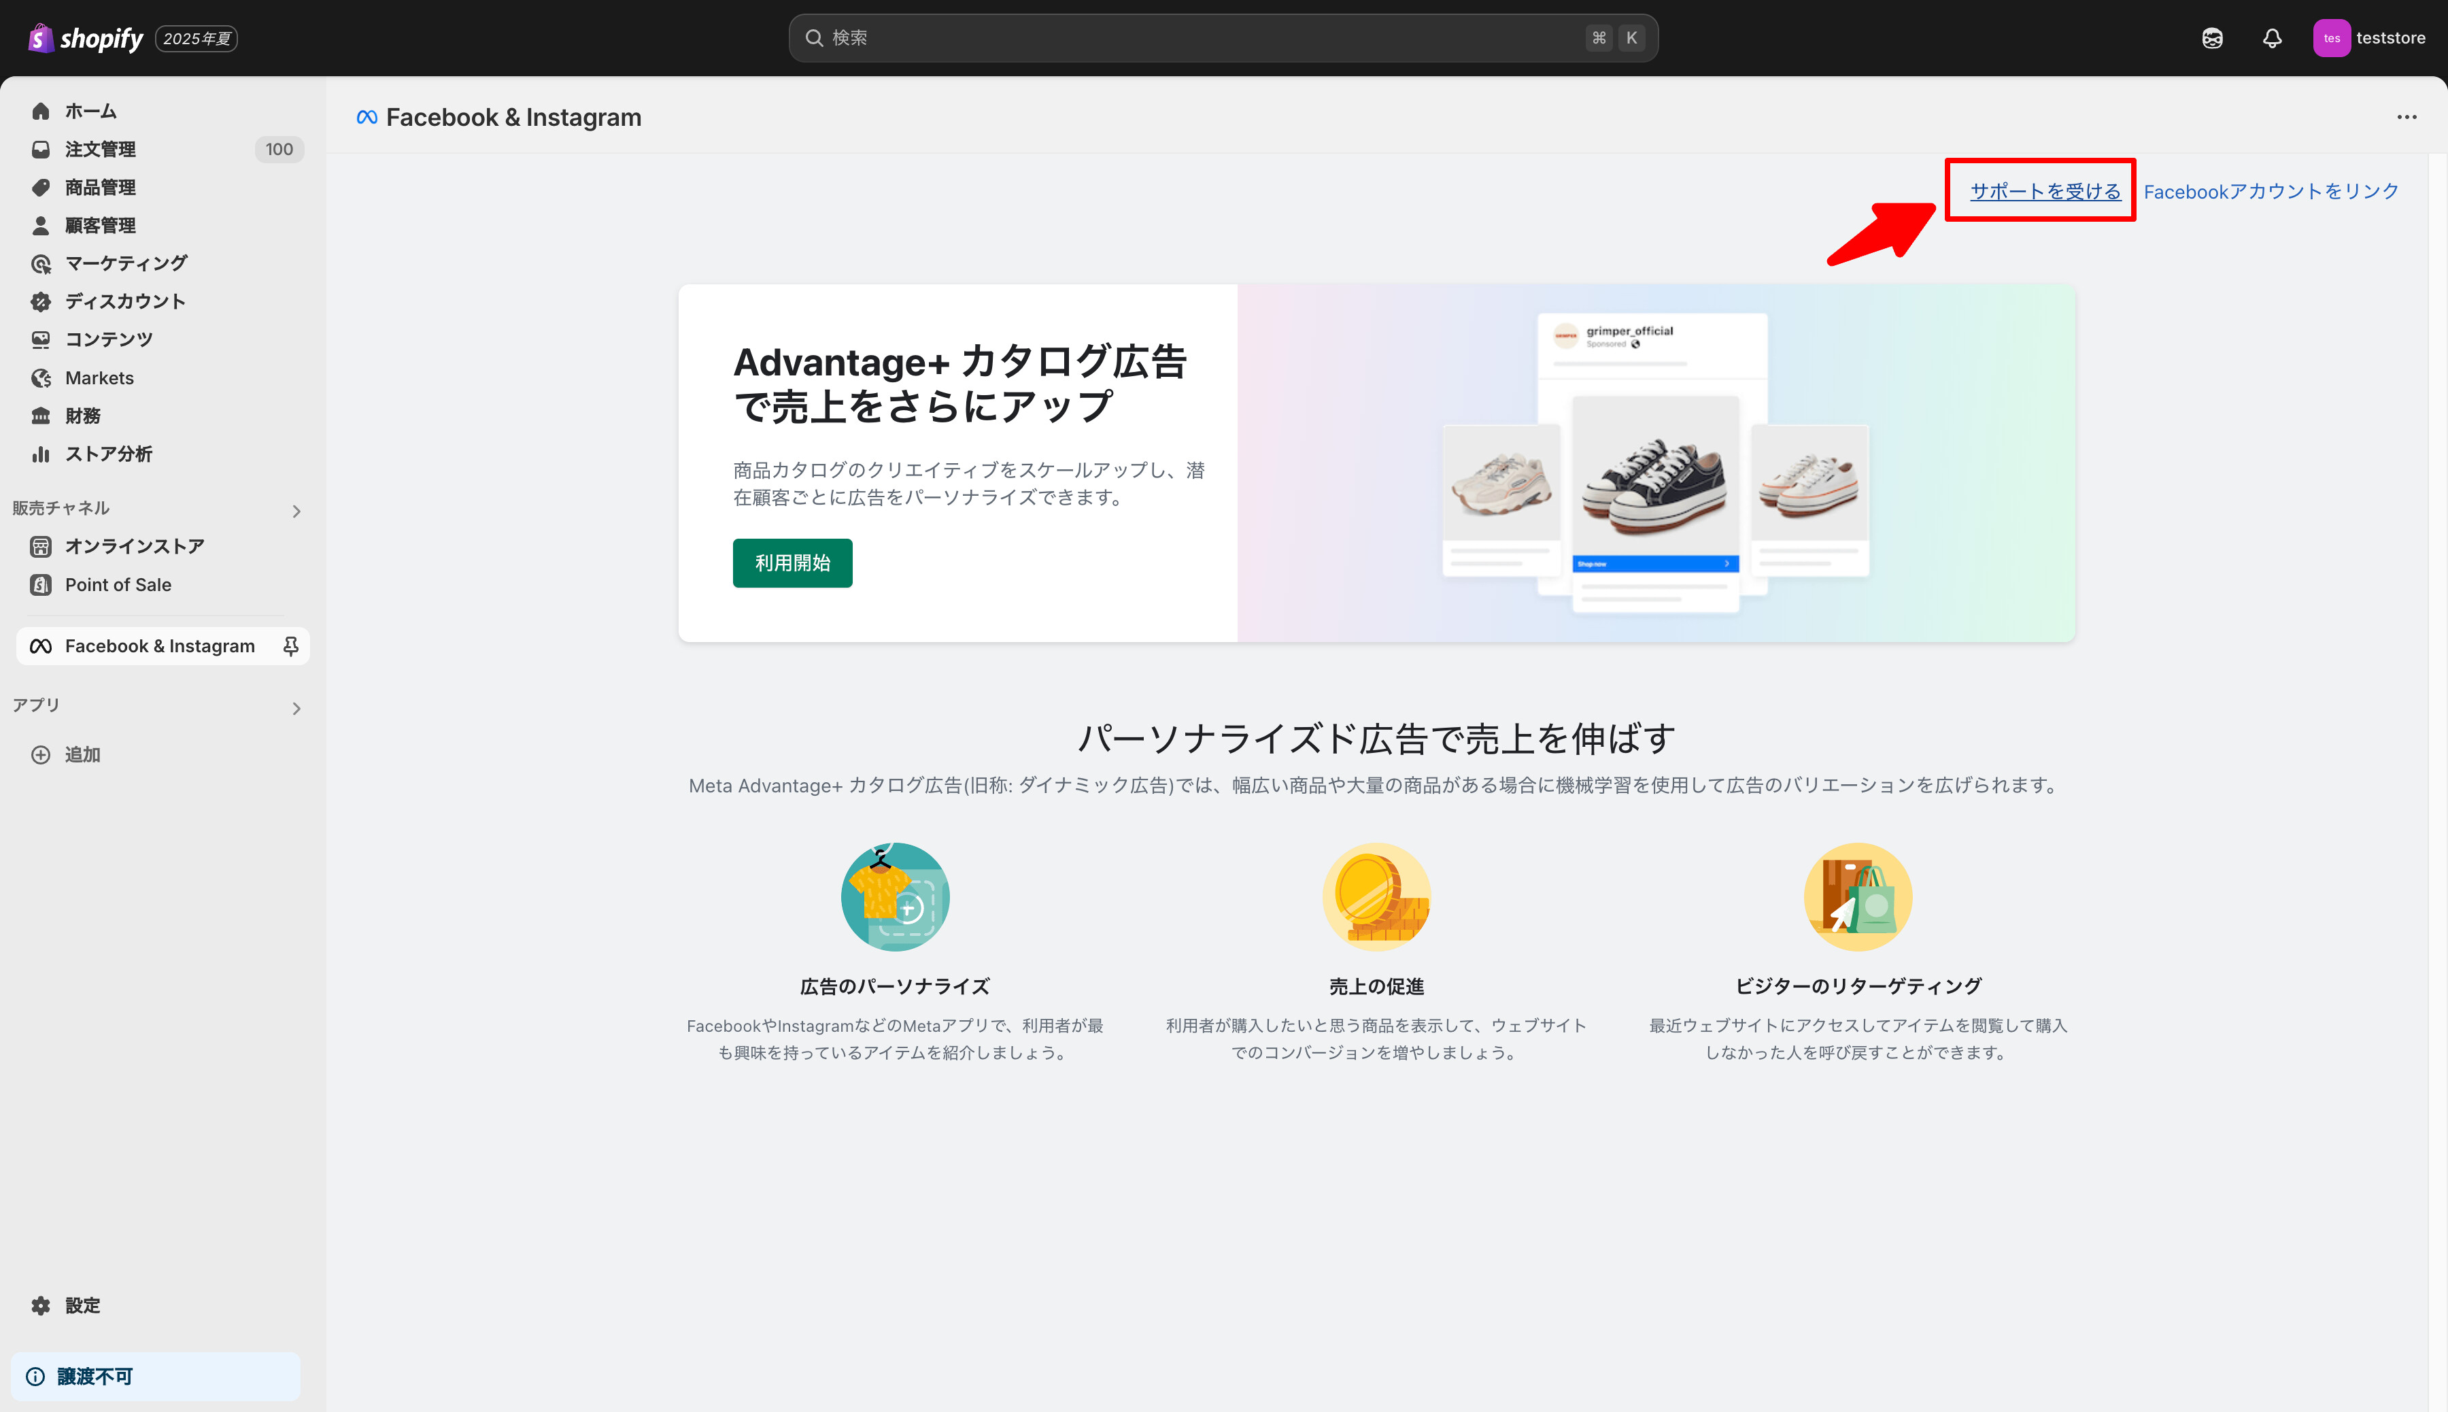Viewport: 2448px width, 1412px height.
Task: Click the ストア分析 bar chart icon
Action: point(41,454)
